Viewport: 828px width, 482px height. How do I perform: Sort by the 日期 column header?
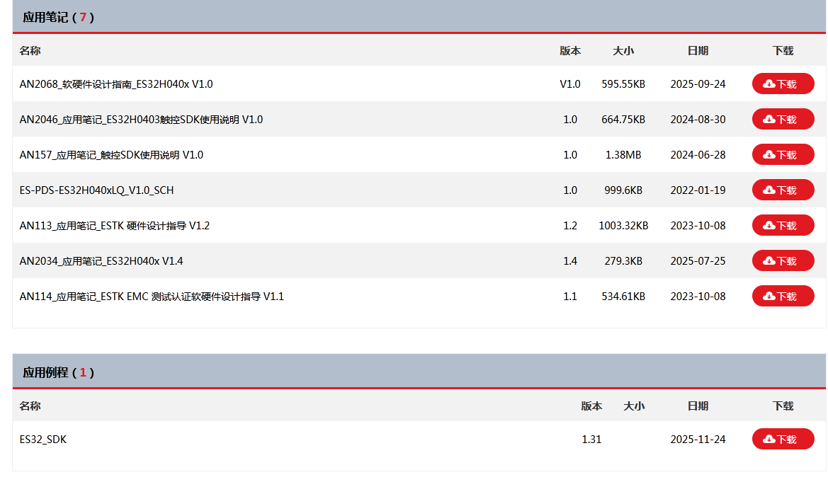tap(698, 50)
